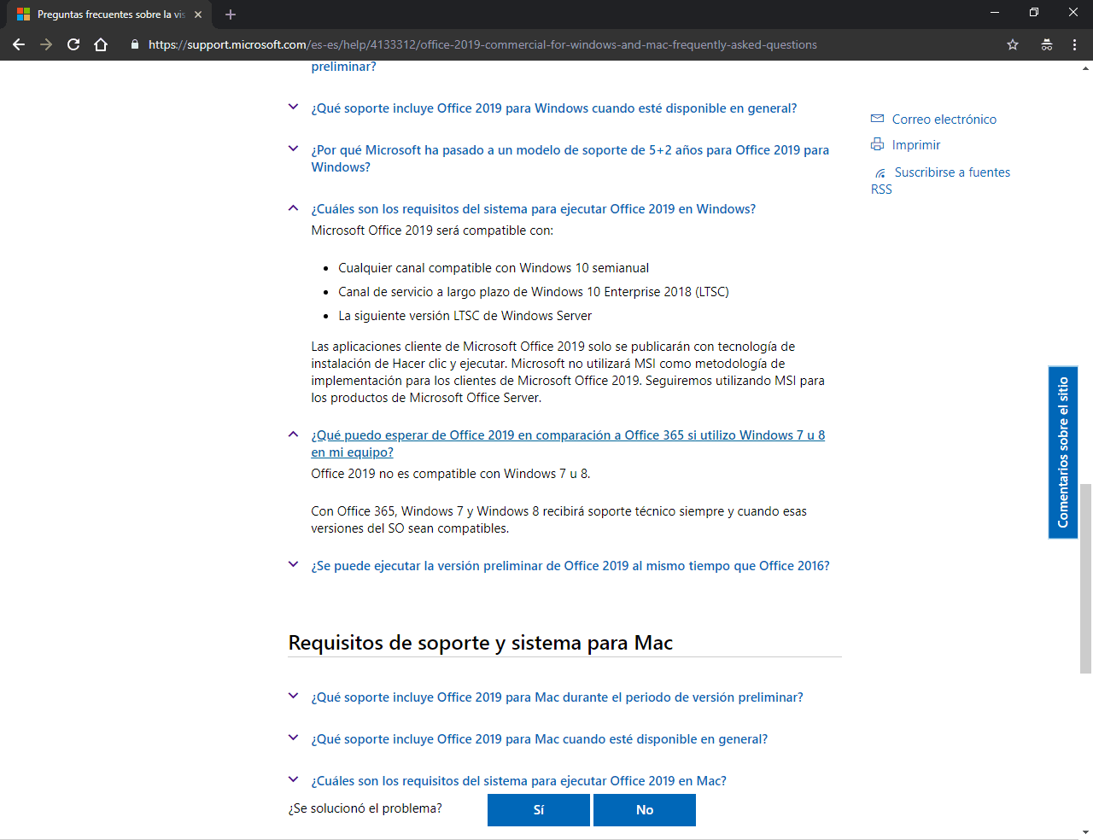
Task: Answer No to problem solved prompt
Action: [x=645, y=810]
